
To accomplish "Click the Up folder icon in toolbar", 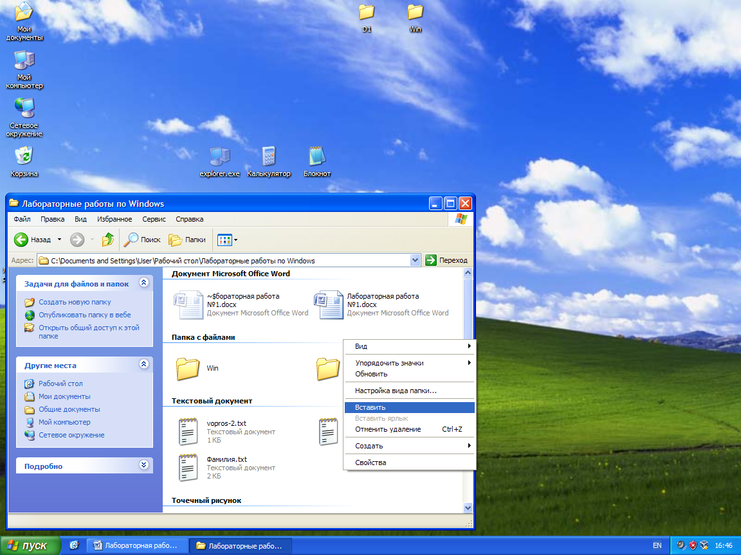I will [x=108, y=240].
